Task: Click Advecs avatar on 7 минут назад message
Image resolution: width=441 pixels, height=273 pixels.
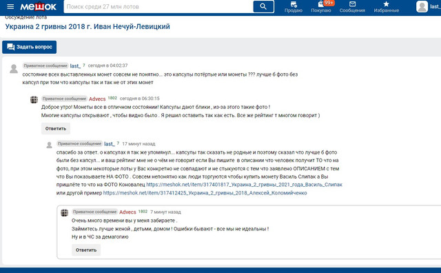Action: (x=64, y=213)
